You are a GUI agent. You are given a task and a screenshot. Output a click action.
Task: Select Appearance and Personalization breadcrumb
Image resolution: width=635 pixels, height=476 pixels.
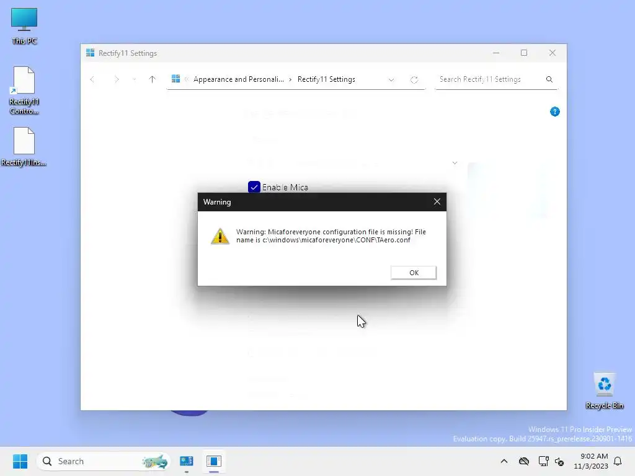pos(239,79)
